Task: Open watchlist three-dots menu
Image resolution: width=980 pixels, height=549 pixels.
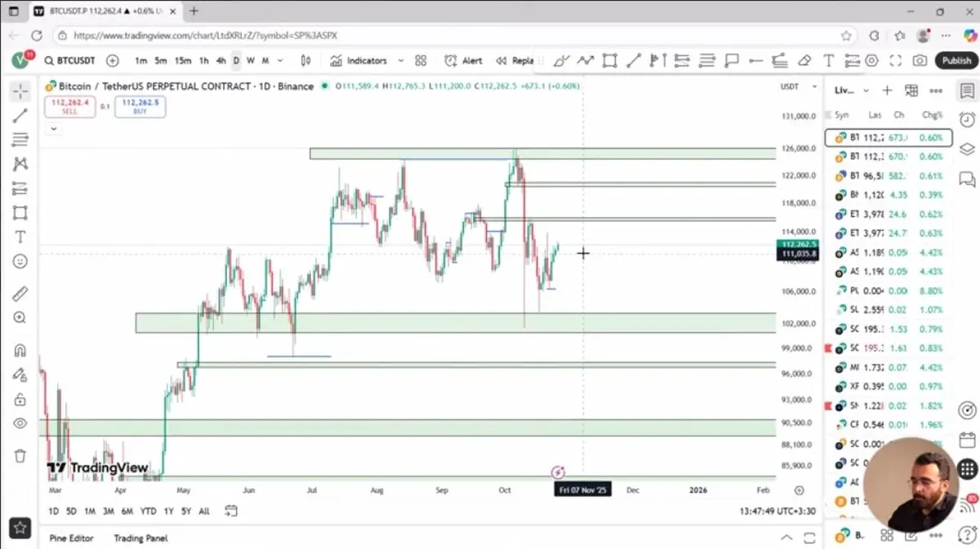Action: 936,91
